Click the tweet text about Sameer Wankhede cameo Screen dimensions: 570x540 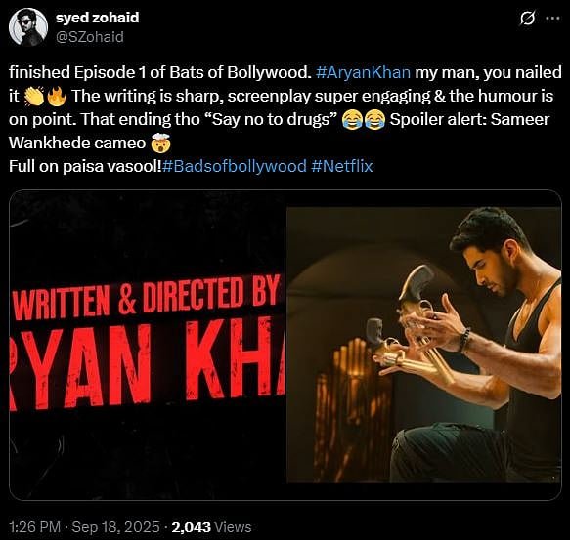[279, 131]
